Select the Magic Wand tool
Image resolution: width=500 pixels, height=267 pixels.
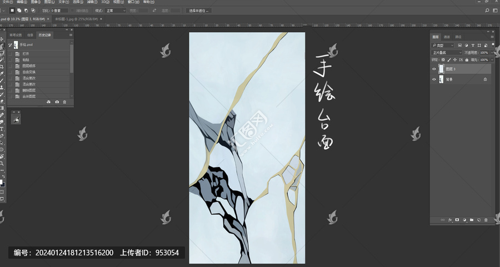[2, 60]
